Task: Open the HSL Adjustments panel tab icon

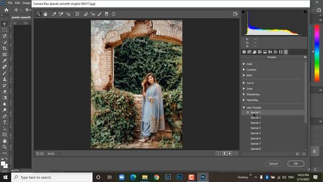Action: [x=260, y=52]
